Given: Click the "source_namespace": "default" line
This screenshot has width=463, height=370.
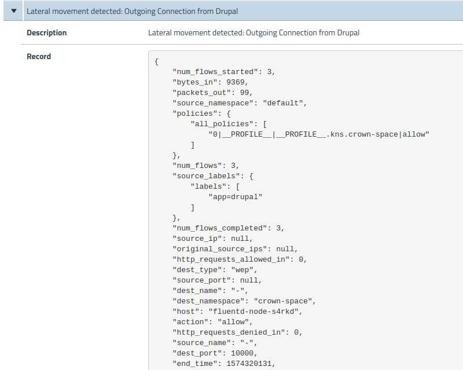Looking at the screenshot, I should coord(240,103).
